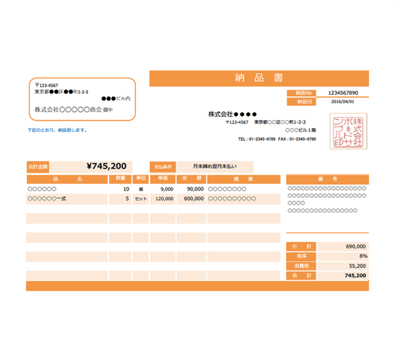Image resolution: width=395 pixels, height=340 pixels.
Task: Select bold 745,200 in the 合計 row
Action: [x=355, y=275]
